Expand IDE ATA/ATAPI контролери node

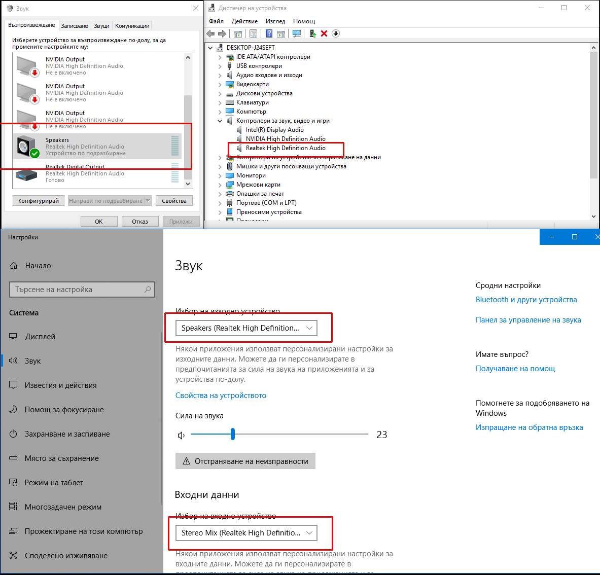pos(220,57)
